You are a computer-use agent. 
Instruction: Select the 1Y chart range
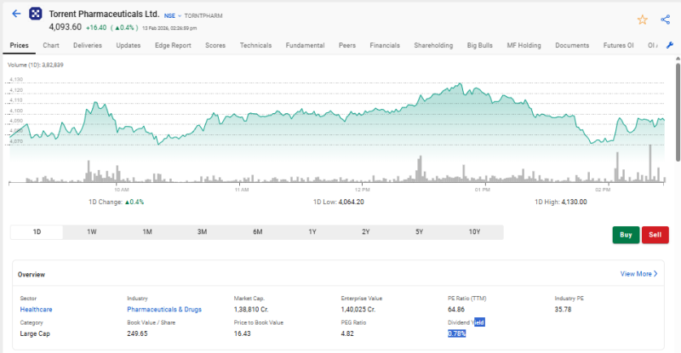pos(312,232)
